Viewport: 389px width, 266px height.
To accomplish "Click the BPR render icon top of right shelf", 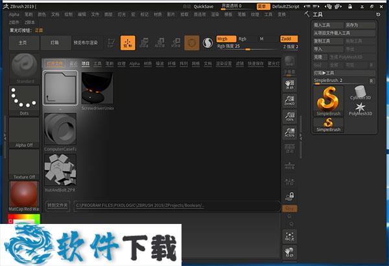I will [290, 61].
